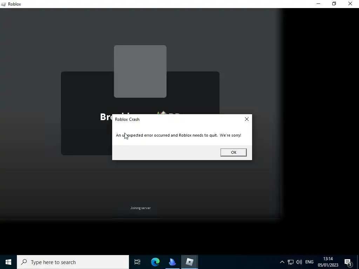
Task: Open the Windows Start menu
Action: (x=8, y=262)
